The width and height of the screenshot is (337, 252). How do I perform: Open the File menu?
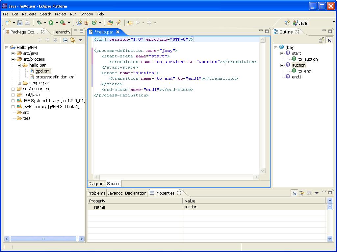pyautogui.click(x=6, y=14)
